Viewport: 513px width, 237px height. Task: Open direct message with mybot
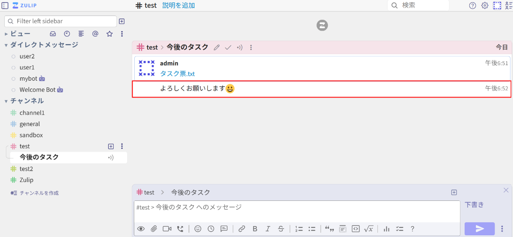(29, 79)
